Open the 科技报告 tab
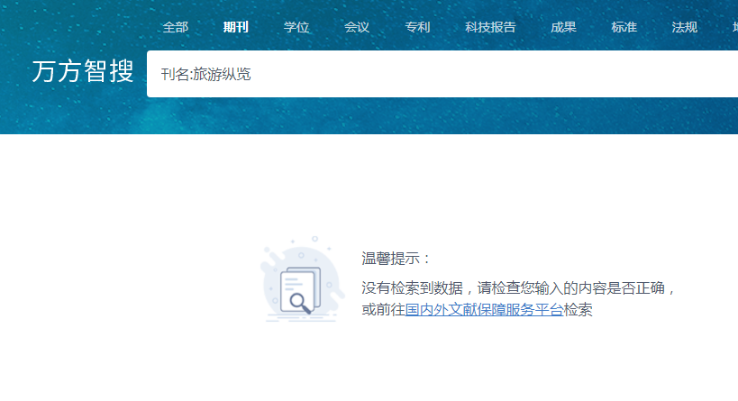The image size is (738, 401). pos(490,27)
